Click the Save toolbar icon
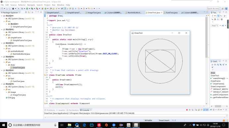 point(7,9)
